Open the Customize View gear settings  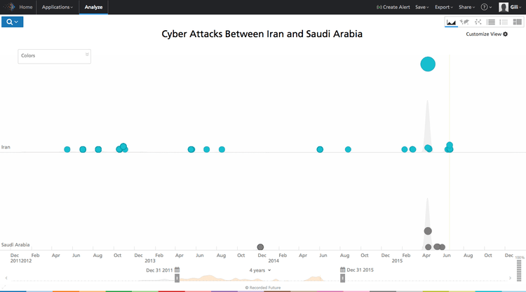[x=505, y=34]
